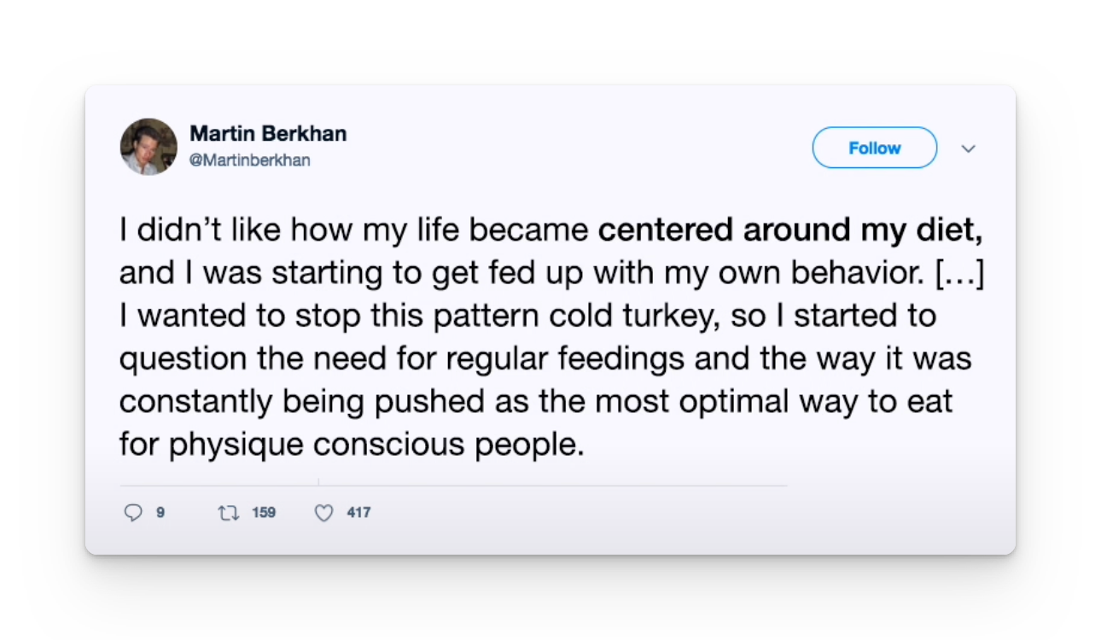The width and height of the screenshot is (1101, 640).
Task: Click the speech bubble reply icon
Action: [x=133, y=512]
